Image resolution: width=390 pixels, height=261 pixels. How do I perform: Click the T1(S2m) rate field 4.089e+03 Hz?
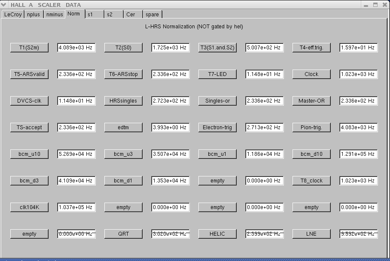[76, 48]
